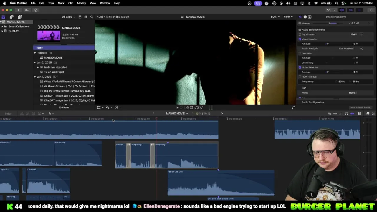Enable the Equalization checkbox

click(300, 34)
